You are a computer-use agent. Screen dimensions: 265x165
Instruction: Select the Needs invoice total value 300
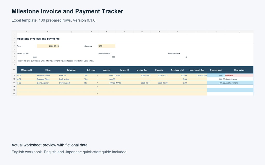coord(107,57)
